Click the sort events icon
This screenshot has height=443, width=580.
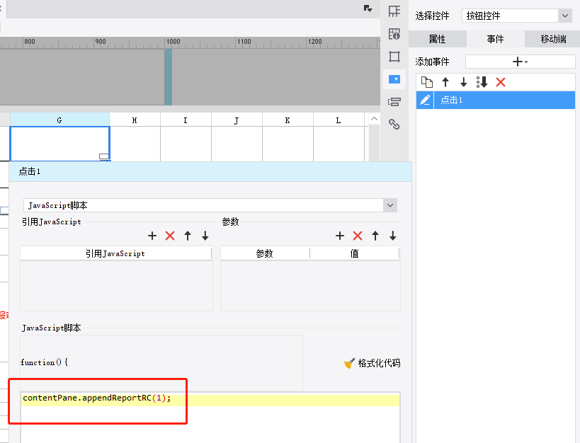point(482,82)
